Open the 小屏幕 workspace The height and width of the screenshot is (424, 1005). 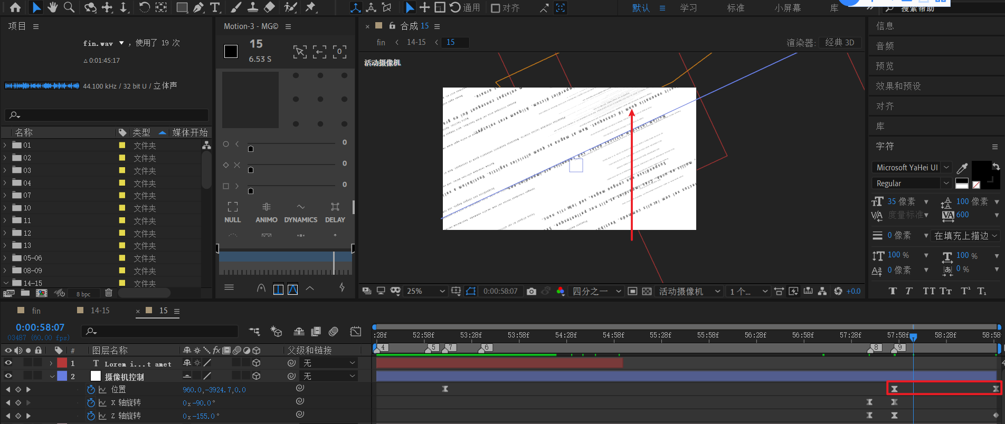pyautogui.click(x=788, y=8)
